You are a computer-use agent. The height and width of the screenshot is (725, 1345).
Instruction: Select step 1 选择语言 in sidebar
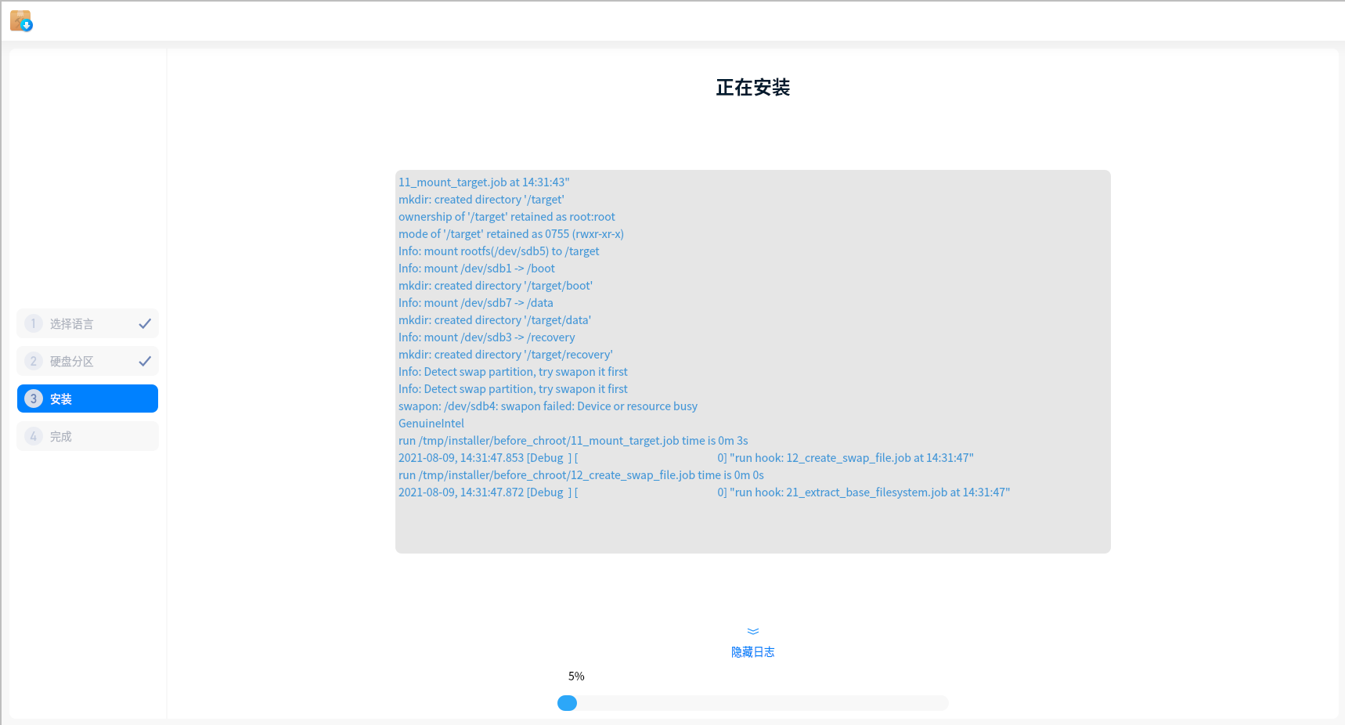pyautogui.click(x=88, y=323)
